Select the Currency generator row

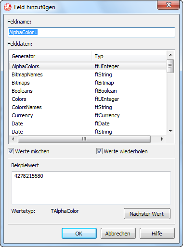88,115
